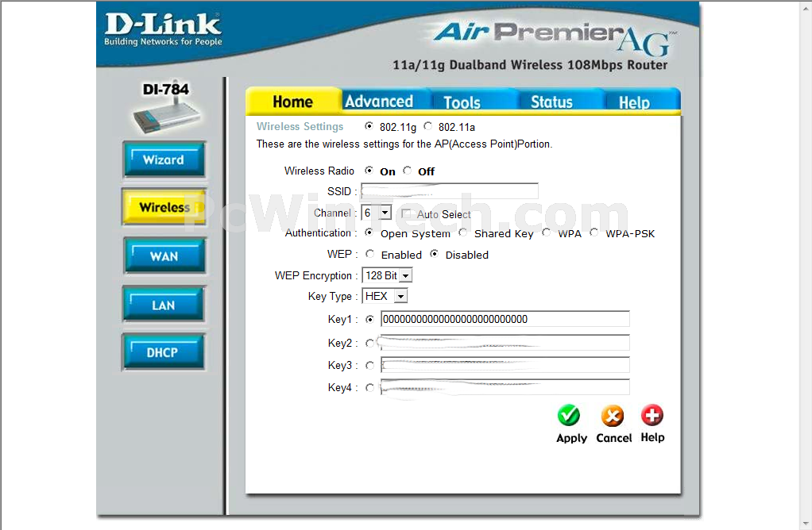Click into the Key4 input field
The image size is (812, 530).
(505, 387)
